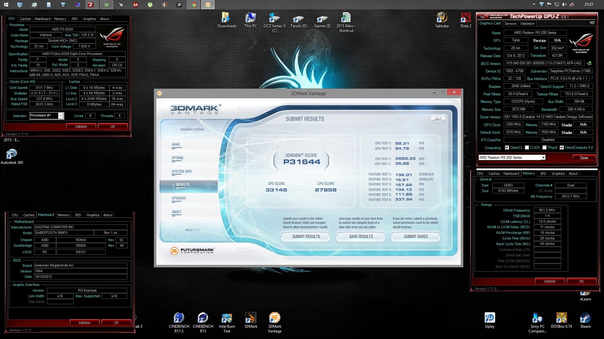The image size is (604, 339).
Task: Open the GPU-Z Bus Interface question mark
Action: [592, 78]
